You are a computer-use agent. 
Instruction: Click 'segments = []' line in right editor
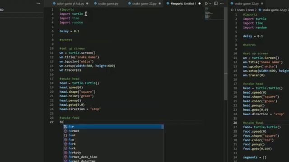coord(255,157)
